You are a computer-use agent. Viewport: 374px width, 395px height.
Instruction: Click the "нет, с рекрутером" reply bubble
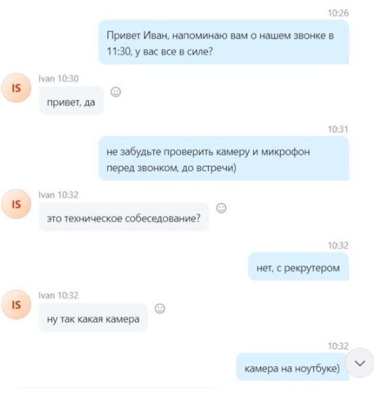click(299, 267)
